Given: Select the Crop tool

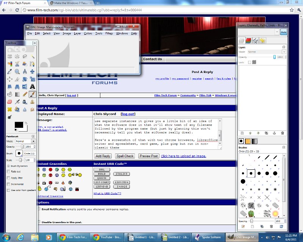Looking at the screenshot, I should click(x=17, y=79).
